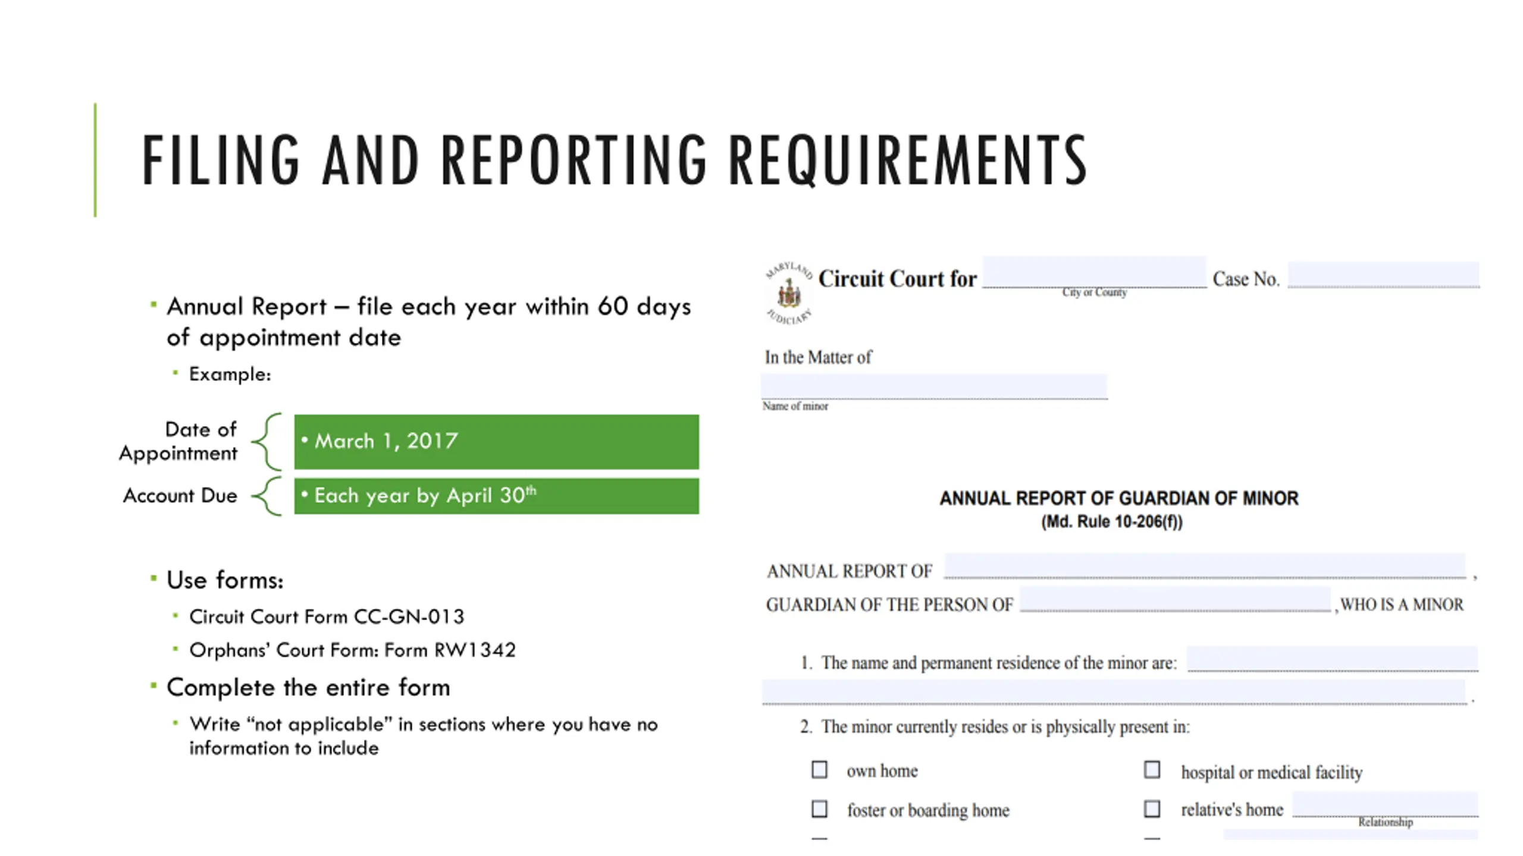Click the 'FILING AND REPORTING REQUIREMENTS' title
Viewport: 1523px width, 856px height.
click(615, 160)
